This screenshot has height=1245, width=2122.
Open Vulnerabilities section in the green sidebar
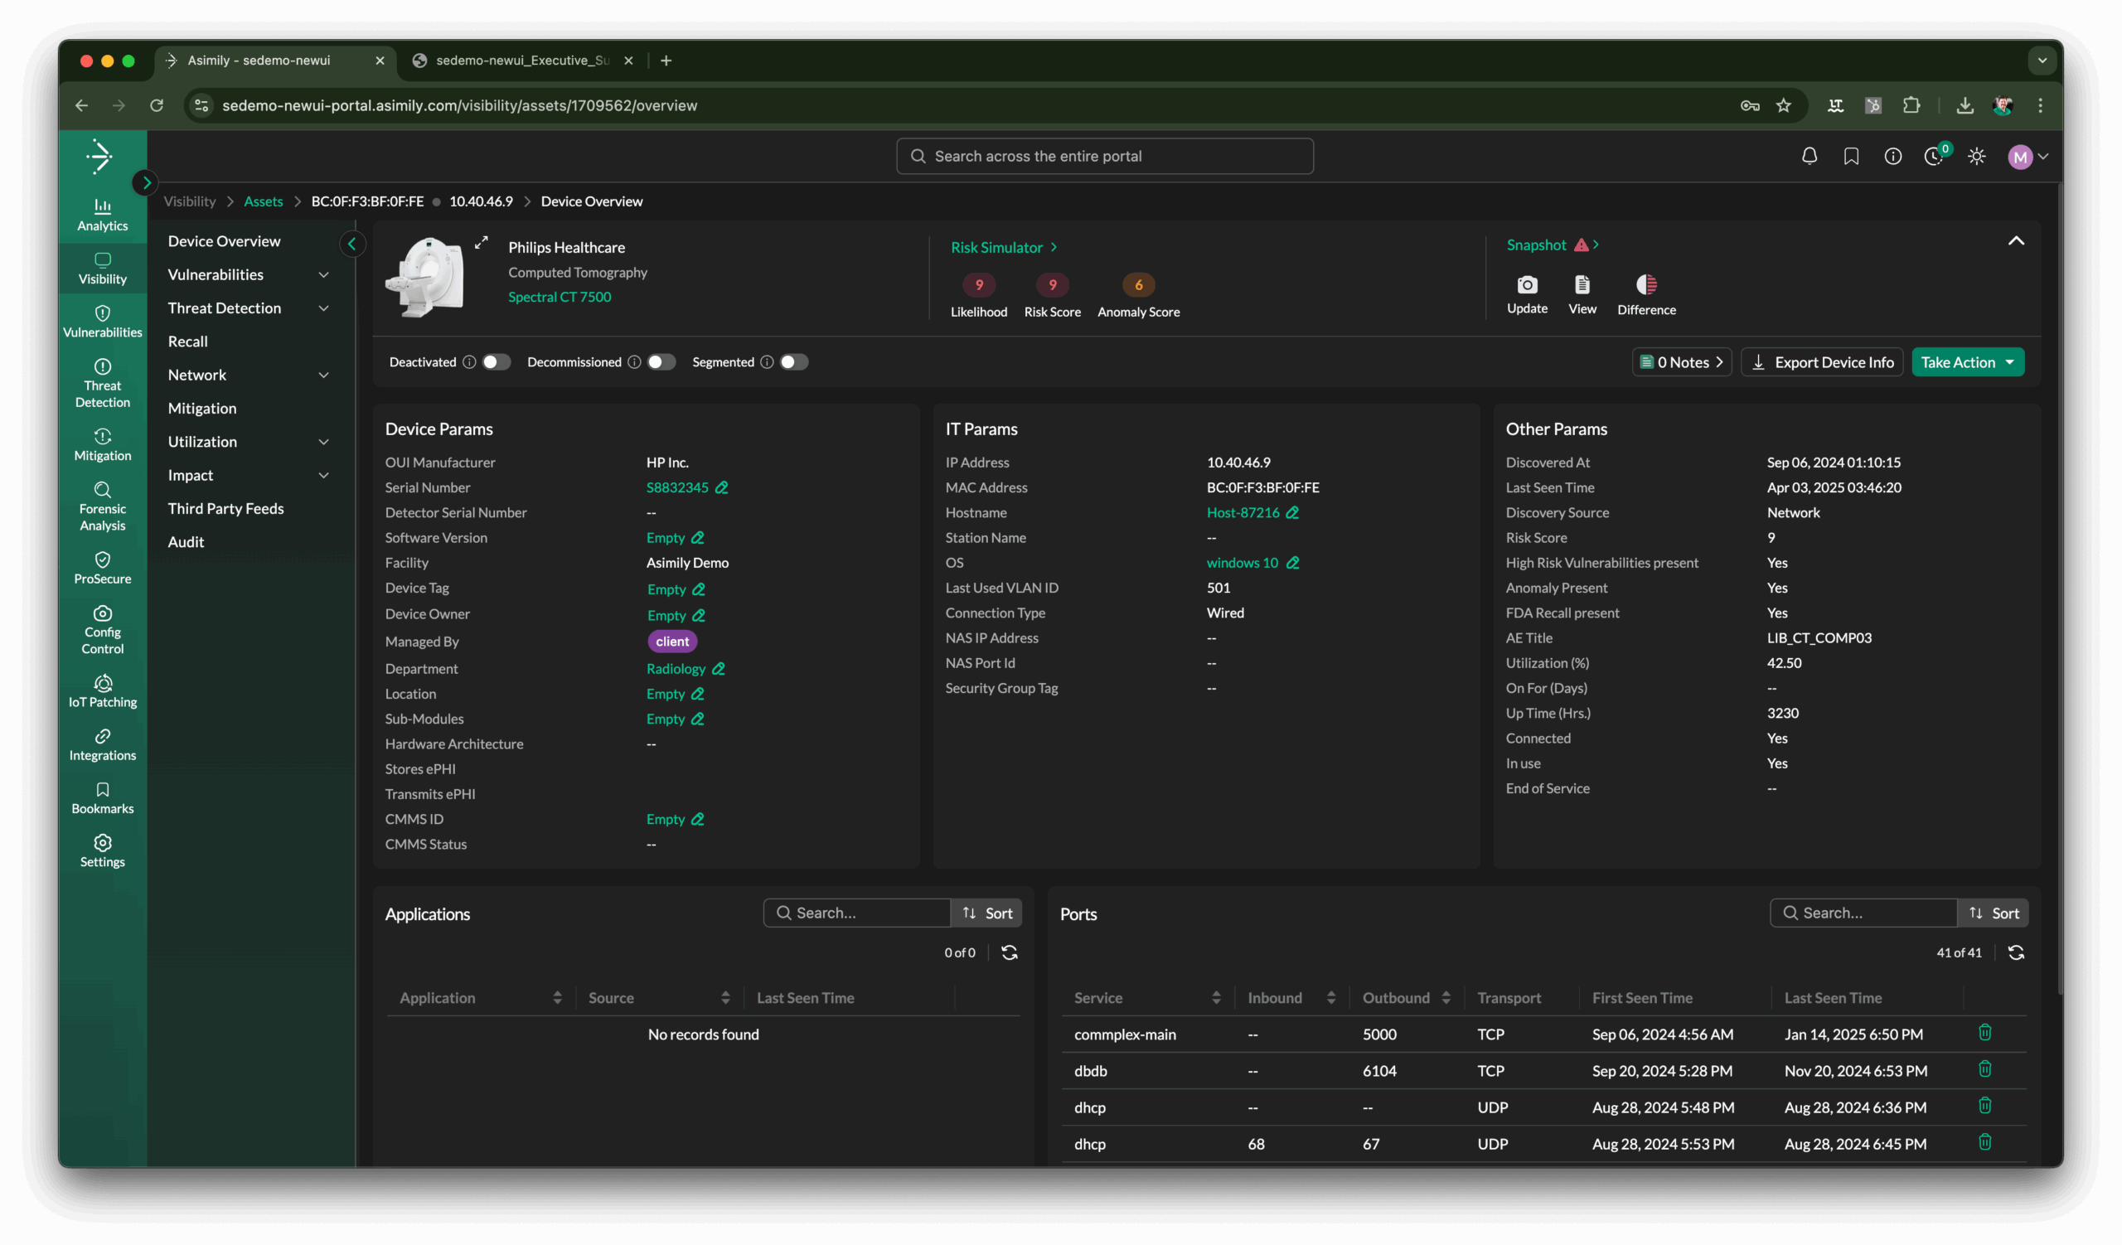[102, 322]
